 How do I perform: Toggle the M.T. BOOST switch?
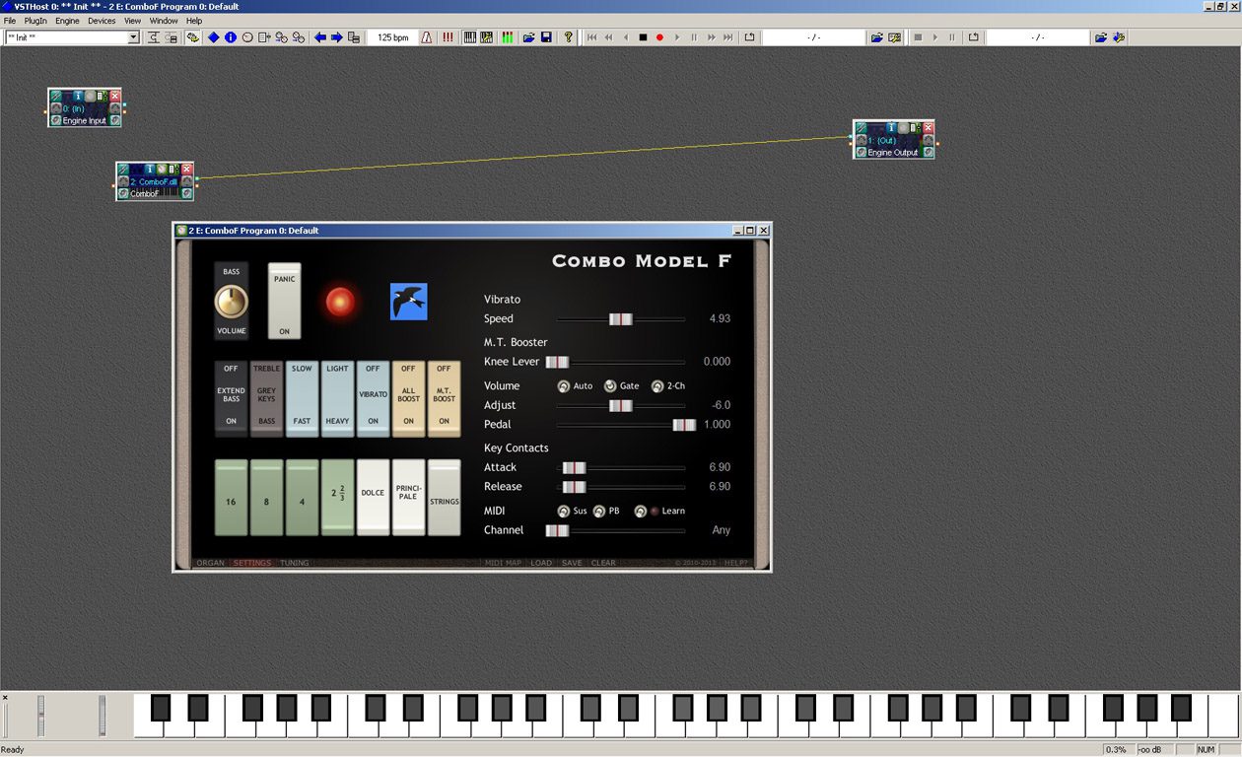[444, 398]
